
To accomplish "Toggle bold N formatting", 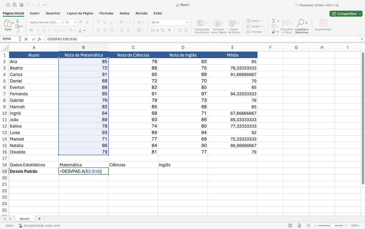I will point(31,30).
